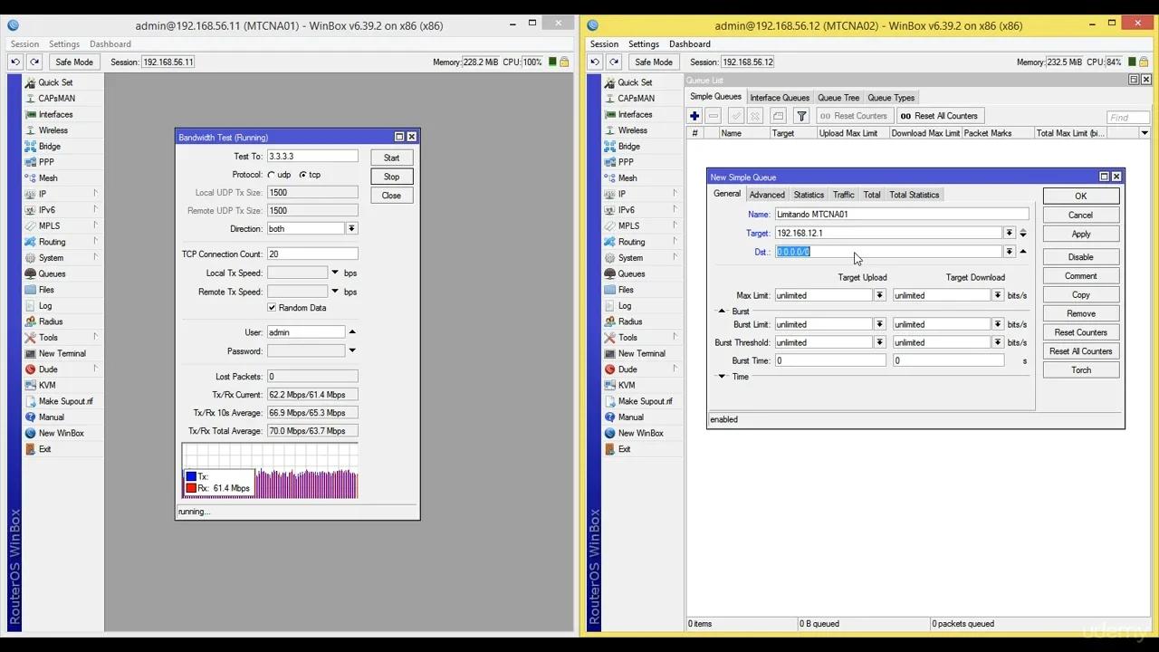Select the tcp protocol radio button
The height and width of the screenshot is (652, 1159).
pos(302,175)
